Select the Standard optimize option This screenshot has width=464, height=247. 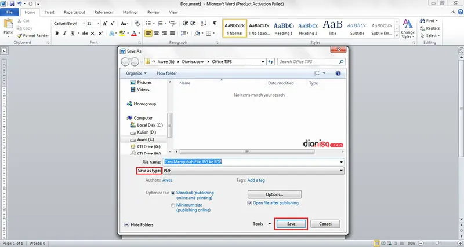coord(173,193)
